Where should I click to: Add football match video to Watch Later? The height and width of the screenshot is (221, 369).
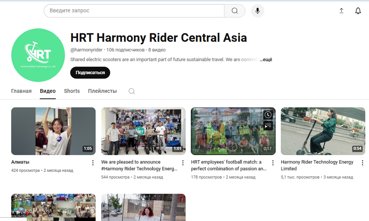click(x=268, y=115)
